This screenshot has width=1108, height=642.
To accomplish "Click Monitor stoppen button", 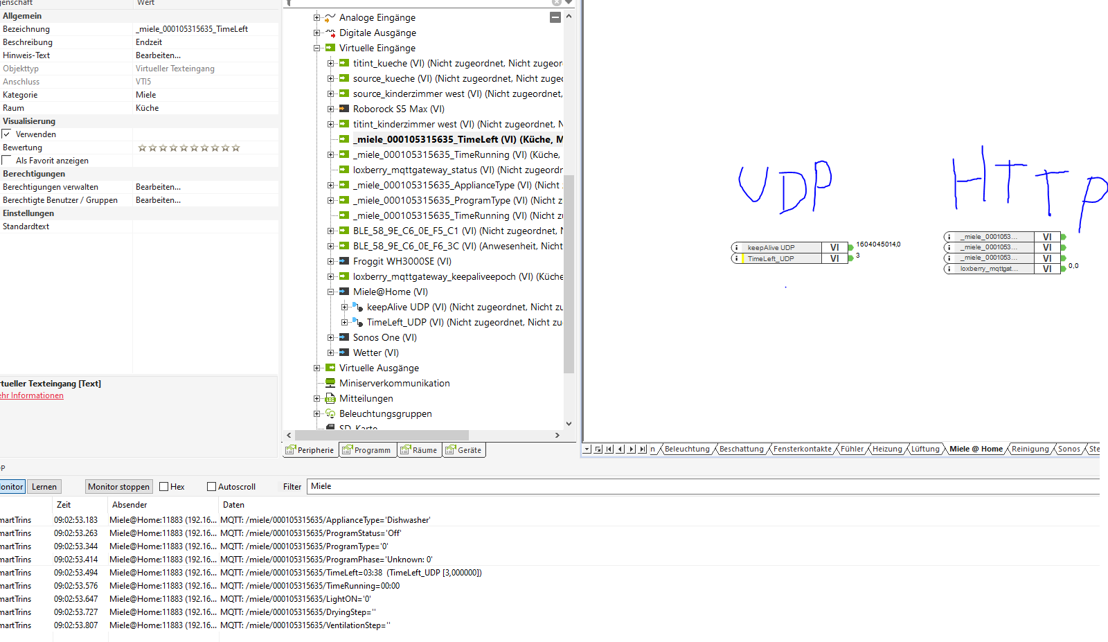I will click(x=118, y=487).
